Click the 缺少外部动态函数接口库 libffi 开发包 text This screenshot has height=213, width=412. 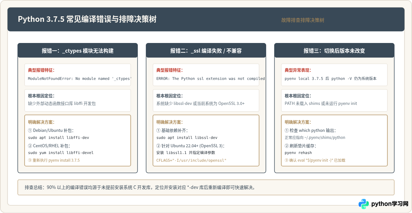pos(62,103)
